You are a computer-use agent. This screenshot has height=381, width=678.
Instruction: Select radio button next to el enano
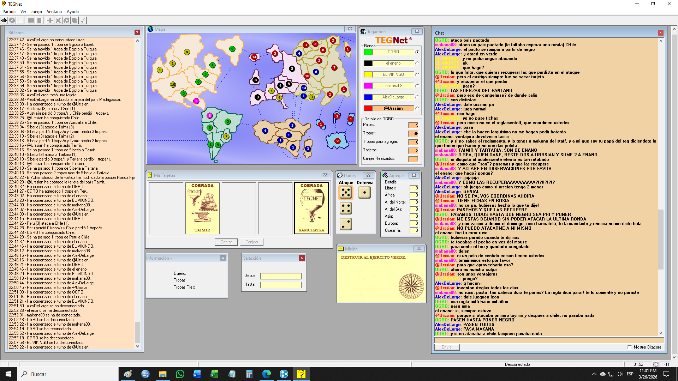click(417, 64)
